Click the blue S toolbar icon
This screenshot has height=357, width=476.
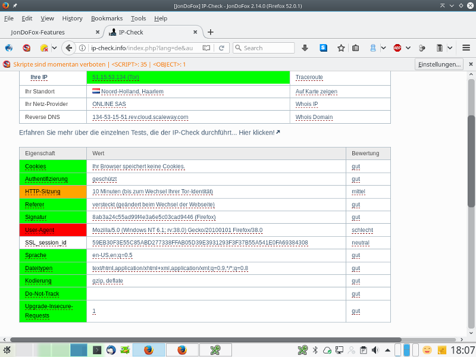pos(323,48)
